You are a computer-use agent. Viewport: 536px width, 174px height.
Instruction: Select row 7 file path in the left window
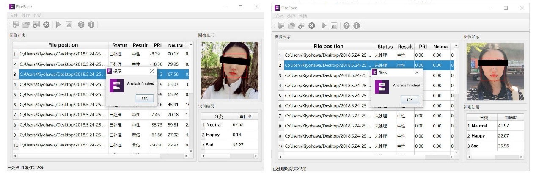tap(63, 115)
